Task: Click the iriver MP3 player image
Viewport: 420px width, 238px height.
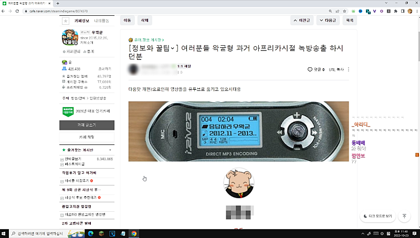Action: coord(239,131)
